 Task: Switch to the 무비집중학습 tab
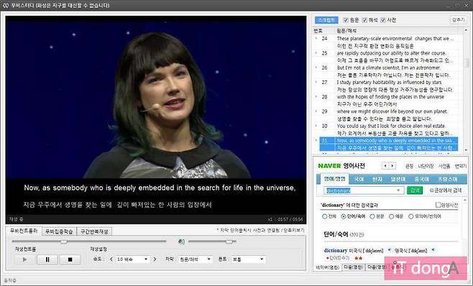[x=59, y=231]
